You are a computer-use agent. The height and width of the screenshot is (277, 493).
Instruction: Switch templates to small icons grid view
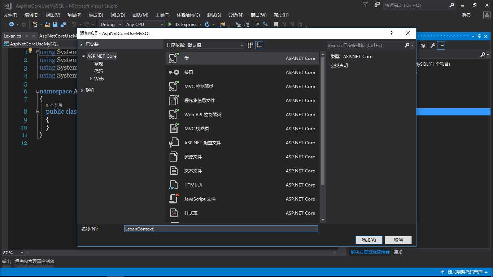(250, 45)
